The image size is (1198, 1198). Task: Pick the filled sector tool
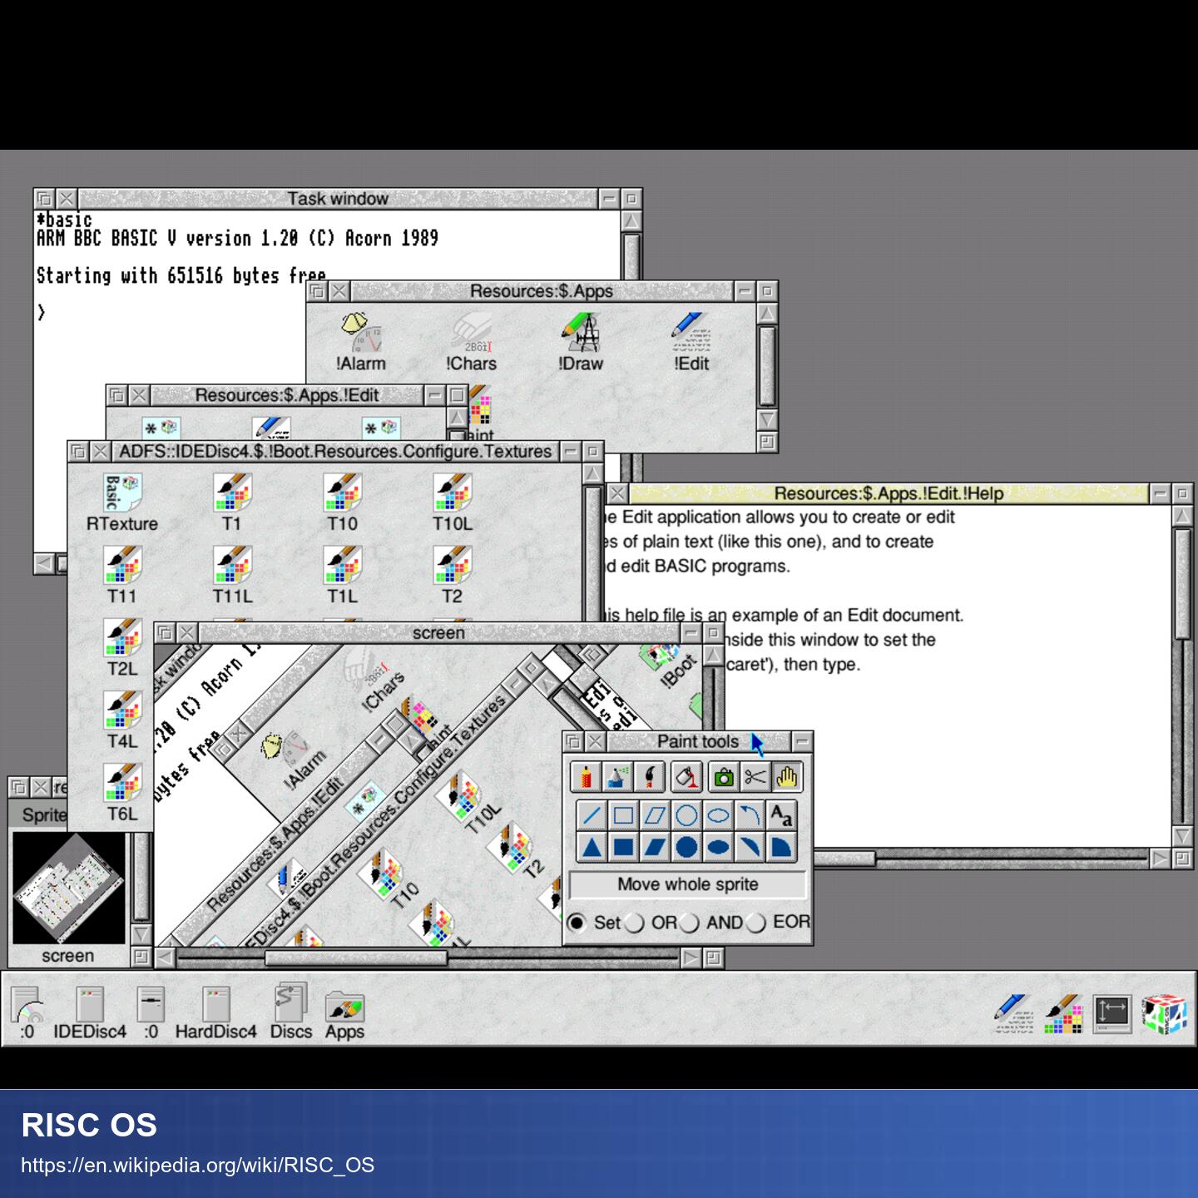click(781, 848)
